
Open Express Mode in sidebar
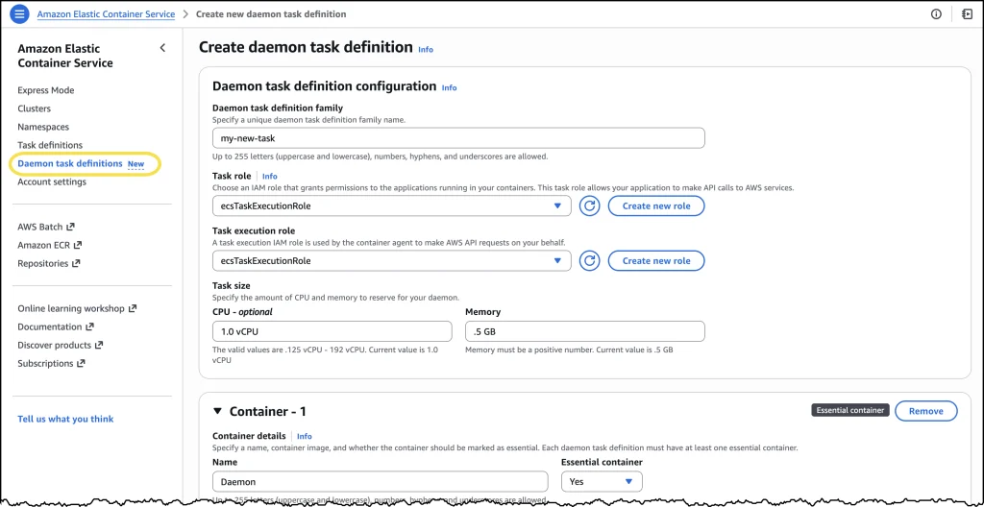click(45, 90)
